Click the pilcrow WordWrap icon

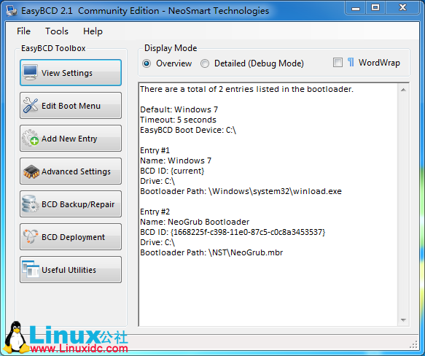[x=351, y=63]
